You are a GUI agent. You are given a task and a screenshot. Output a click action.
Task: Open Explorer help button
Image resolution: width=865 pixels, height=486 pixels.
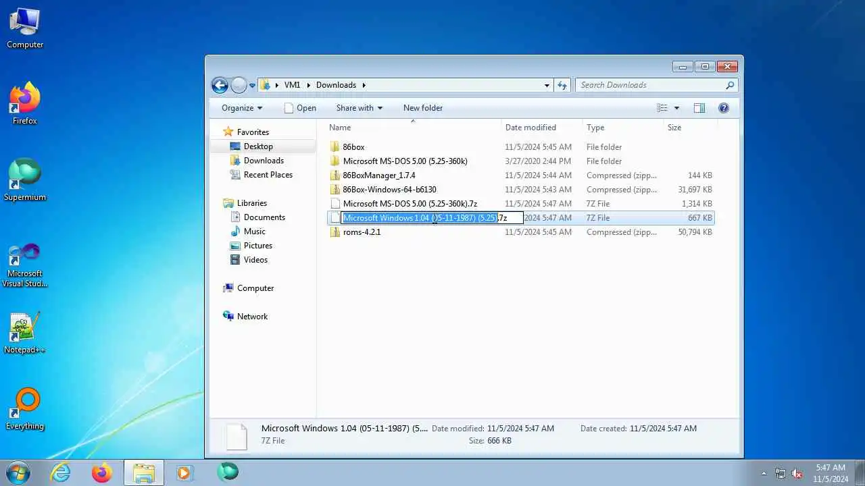pyautogui.click(x=724, y=108)
